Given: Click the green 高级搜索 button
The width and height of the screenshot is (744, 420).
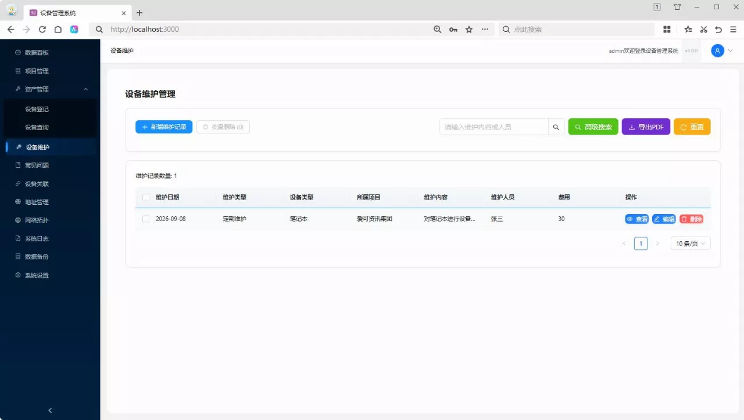Looking at the screenshot, I should tap(593, 127).
